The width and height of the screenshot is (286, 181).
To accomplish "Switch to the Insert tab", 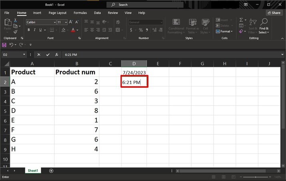I will (37, 13).
